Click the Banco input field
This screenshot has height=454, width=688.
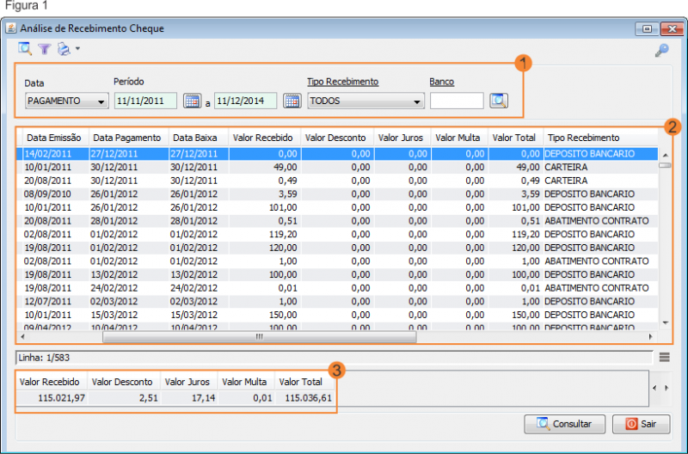tap(457, 101)
